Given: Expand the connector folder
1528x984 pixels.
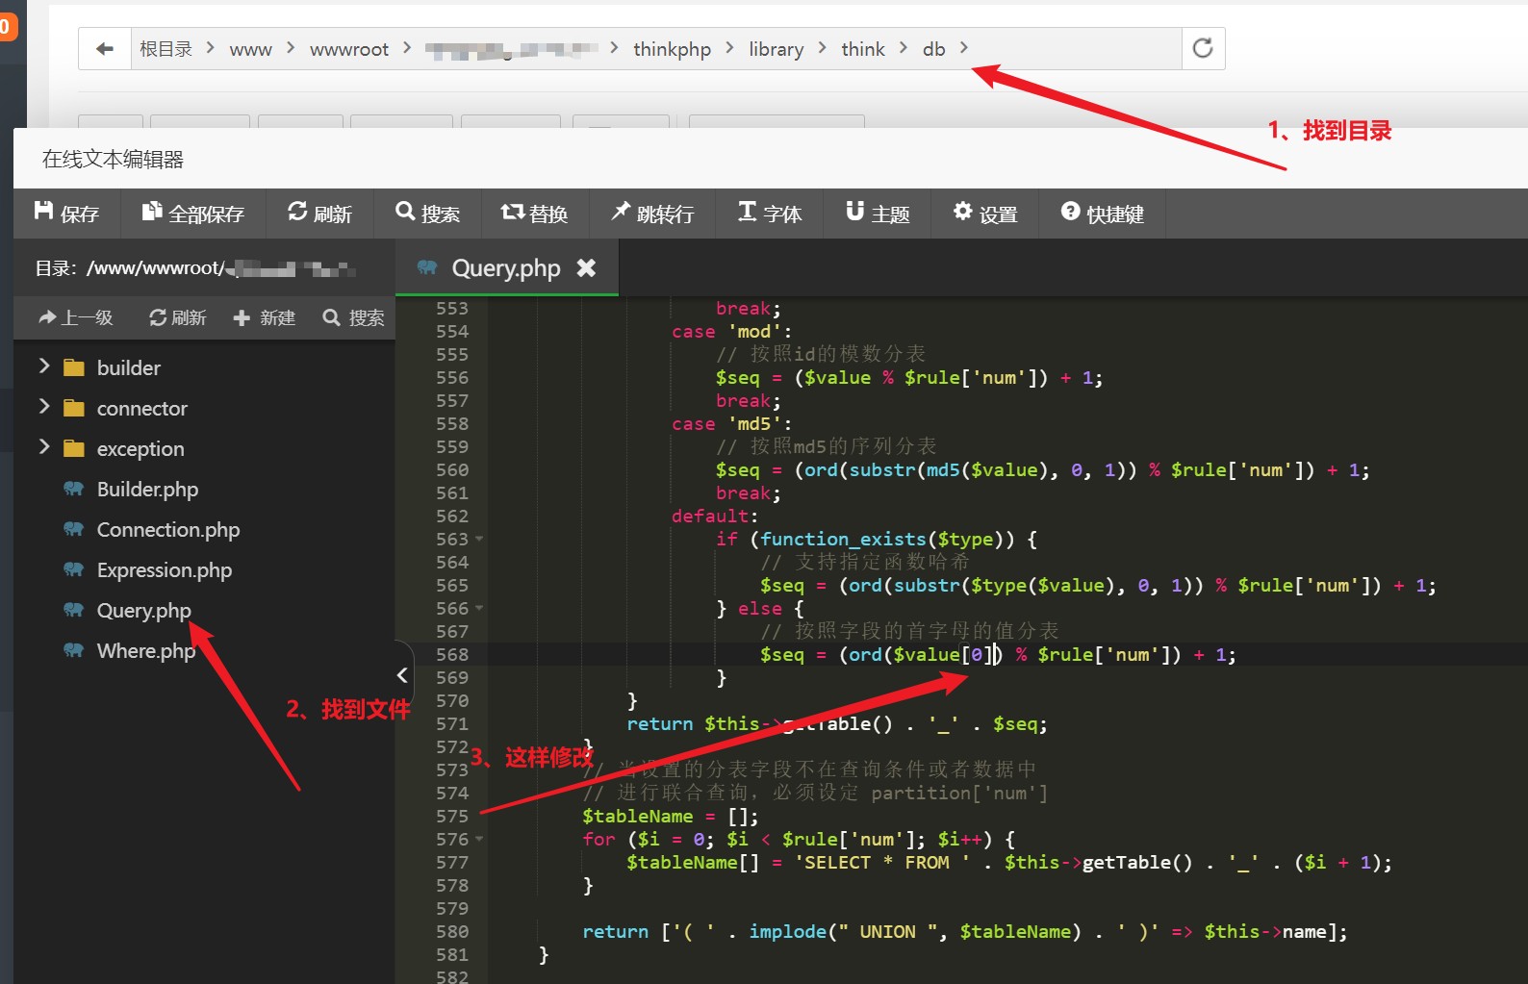Looking at the screenshot, I should click(44, 407).
